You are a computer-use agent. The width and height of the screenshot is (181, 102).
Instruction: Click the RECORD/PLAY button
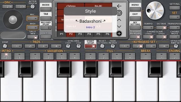pyautogui.click(x=46, y=28)
